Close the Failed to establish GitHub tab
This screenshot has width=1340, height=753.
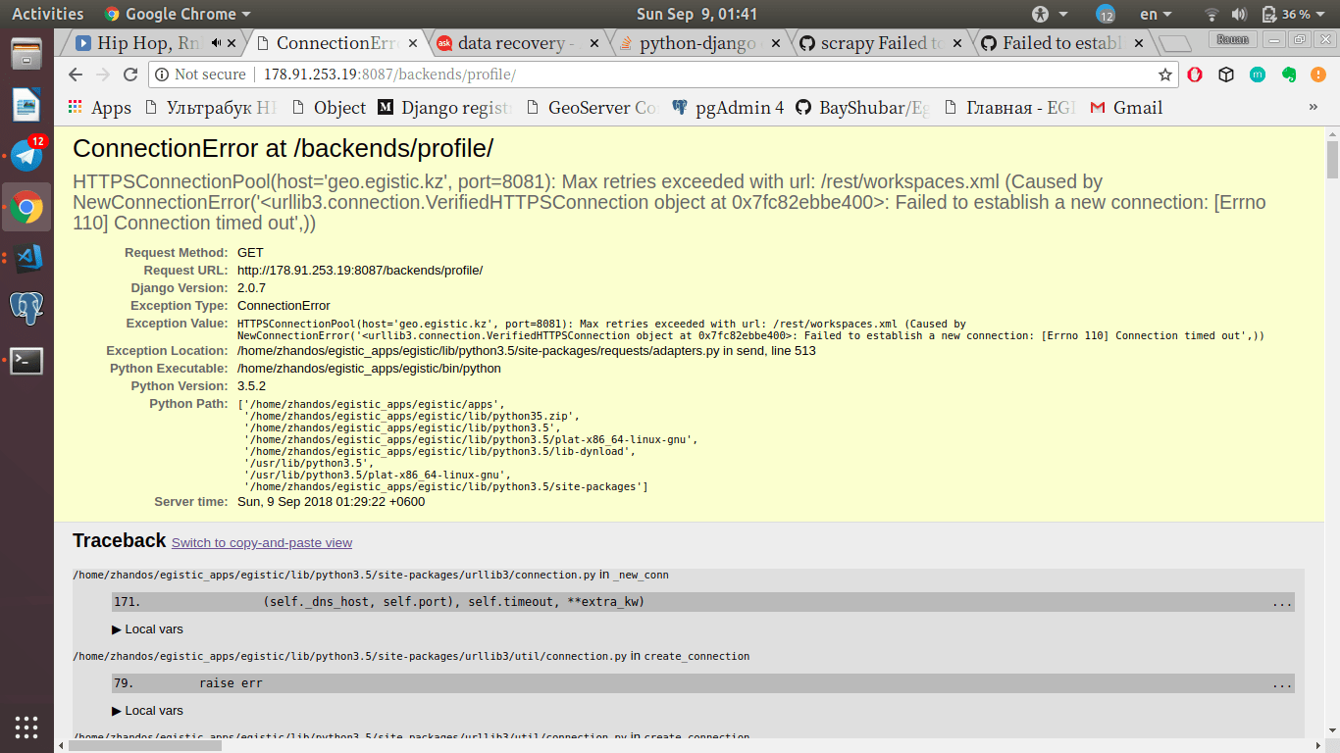point(1139,43)
